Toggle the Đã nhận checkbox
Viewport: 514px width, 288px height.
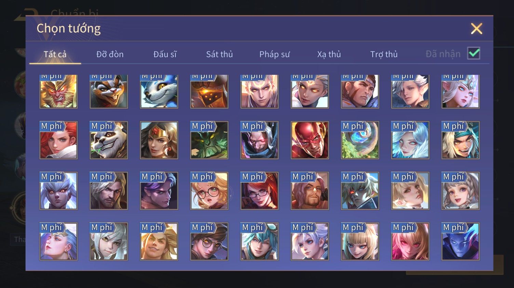(x=474, y=53)
